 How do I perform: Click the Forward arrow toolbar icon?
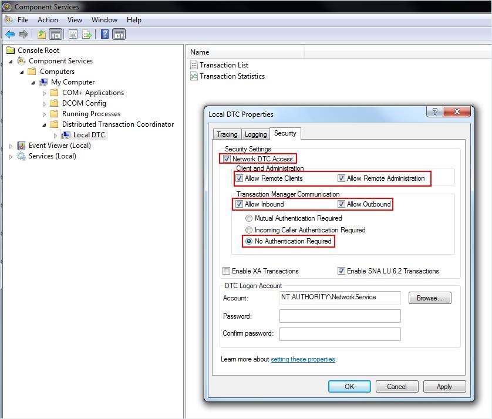(x=23, y=34)
